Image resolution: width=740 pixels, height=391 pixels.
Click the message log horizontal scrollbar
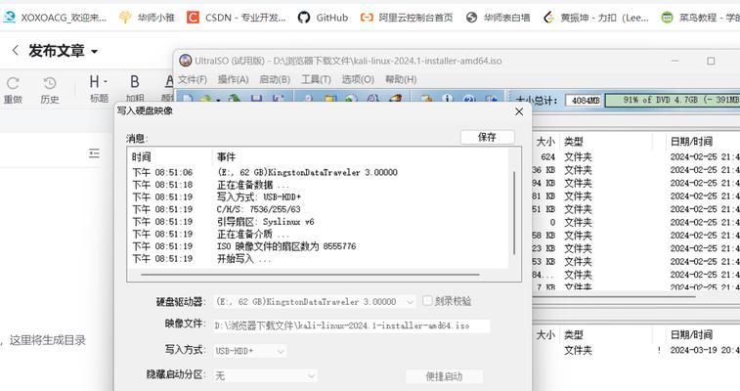pos(310,274)
